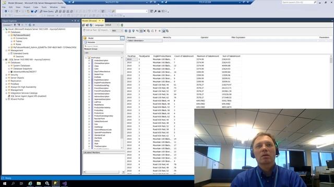Image resolution: width=334 pixels, height=187 pixels.
Task: Expand the Always On High Availability folder
Action: click(x=6, y=87)
